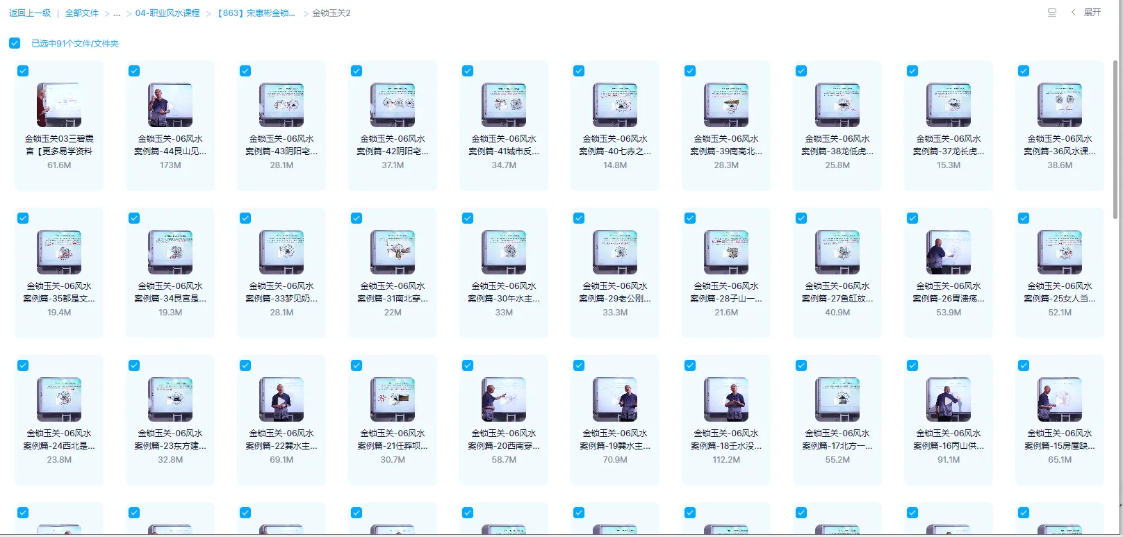Open video icon for 案例篇-36风水课

(1060, 105)
